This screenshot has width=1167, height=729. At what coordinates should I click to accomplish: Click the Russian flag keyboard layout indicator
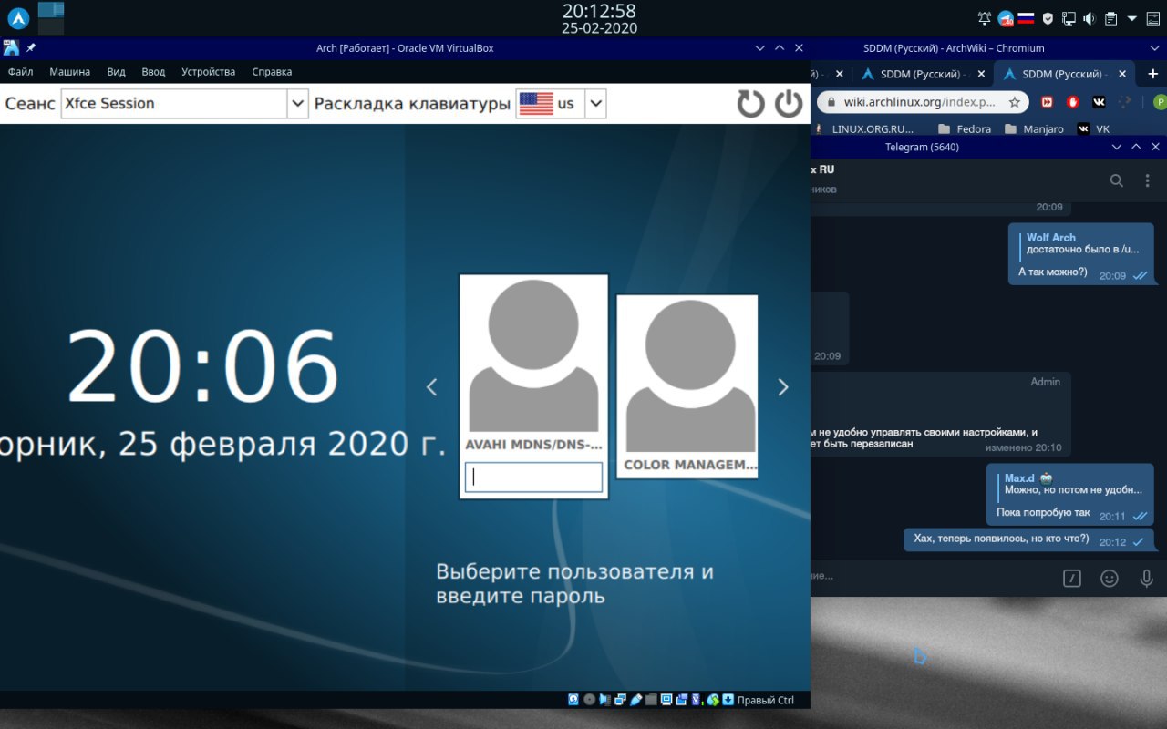click(1026, 18)
